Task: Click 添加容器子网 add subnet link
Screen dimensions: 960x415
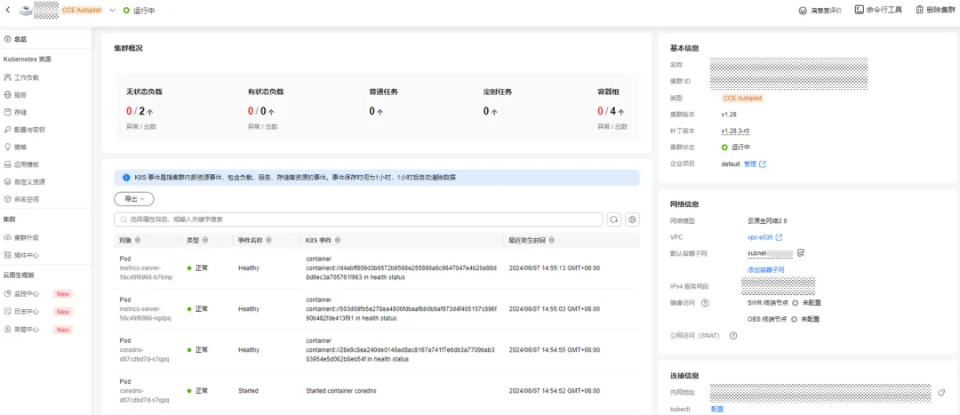Action: (x=765, y=269)
